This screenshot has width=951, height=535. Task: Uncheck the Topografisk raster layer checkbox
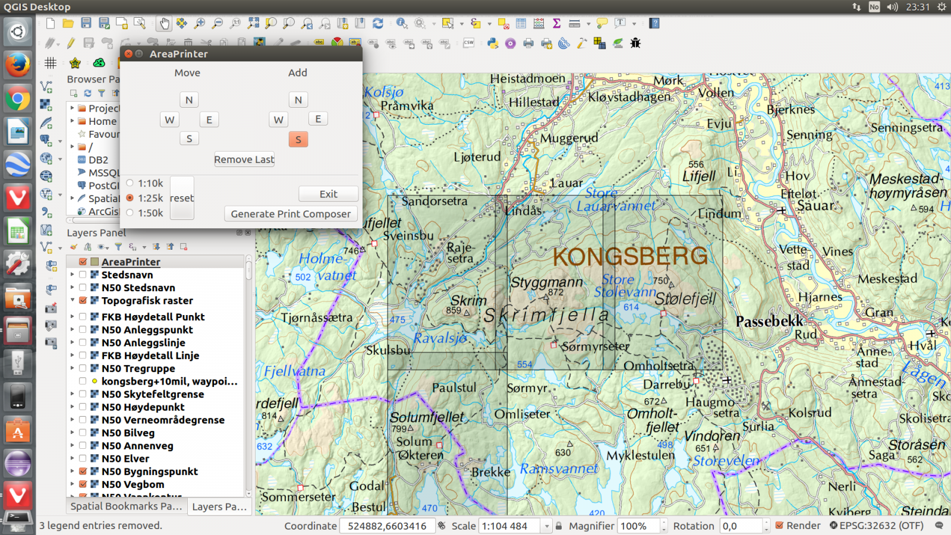pyautogui.click(x=83, y=301)
